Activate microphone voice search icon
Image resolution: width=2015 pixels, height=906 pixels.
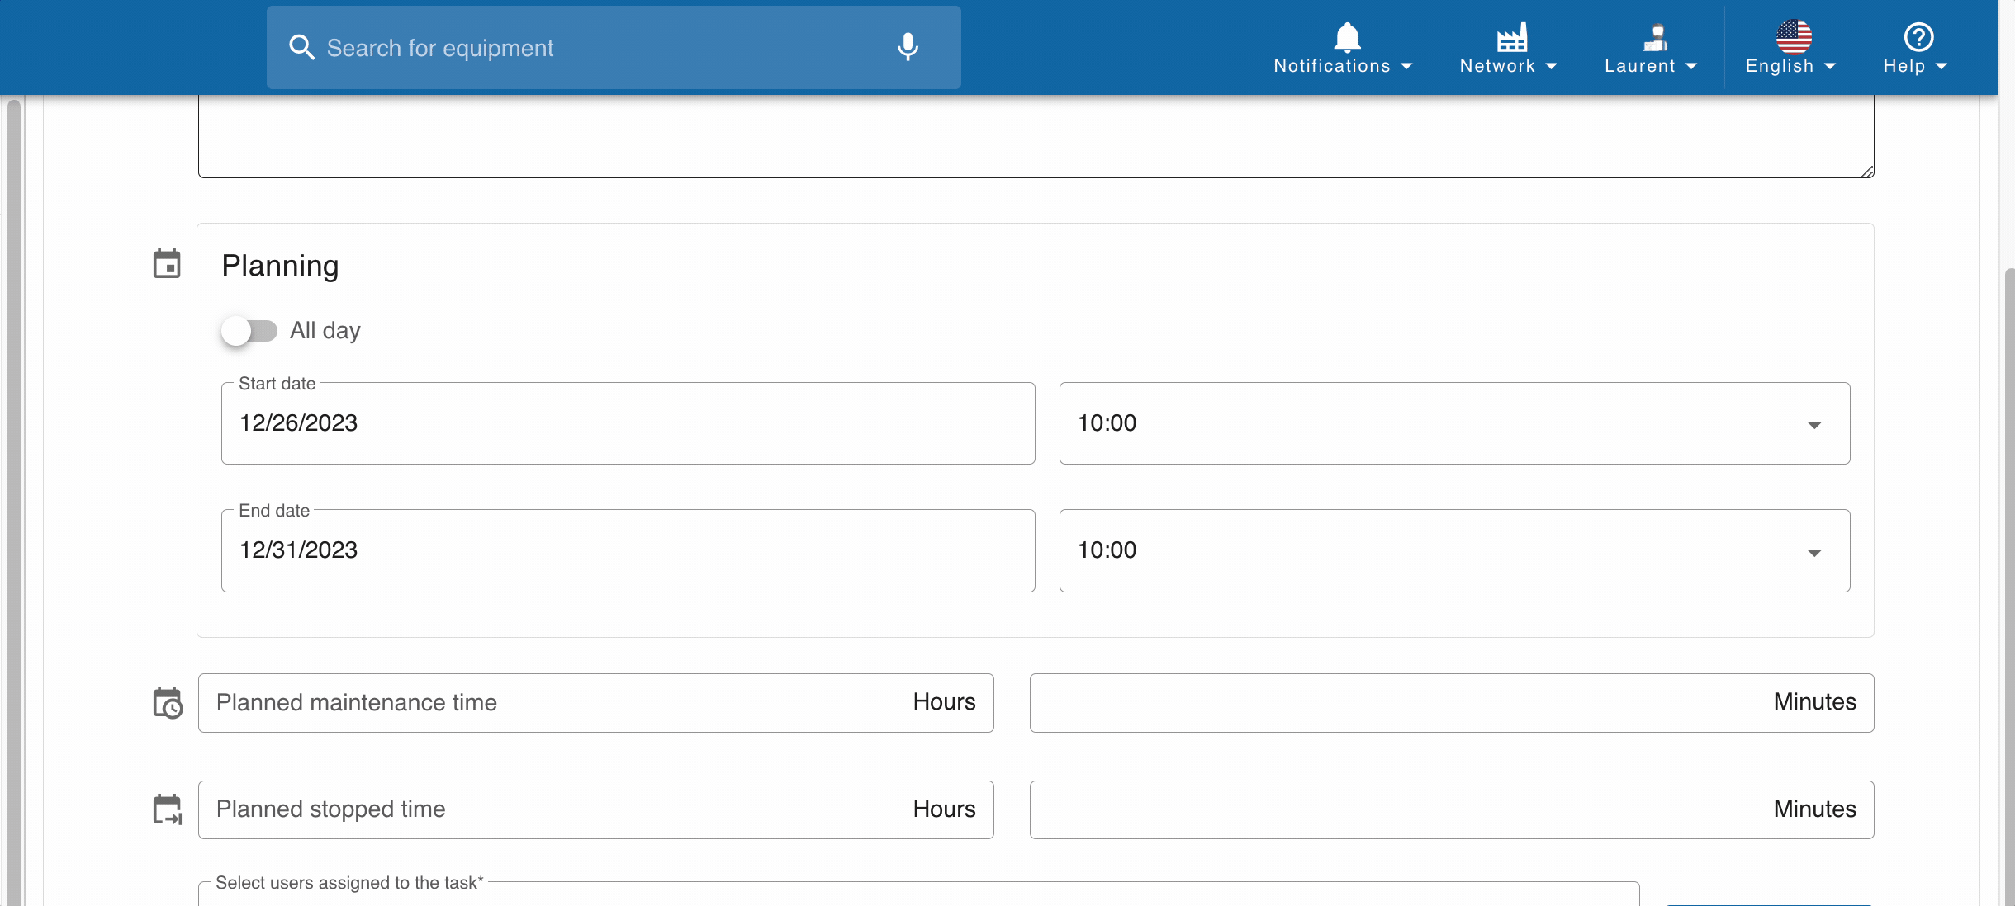click(908, 47)
